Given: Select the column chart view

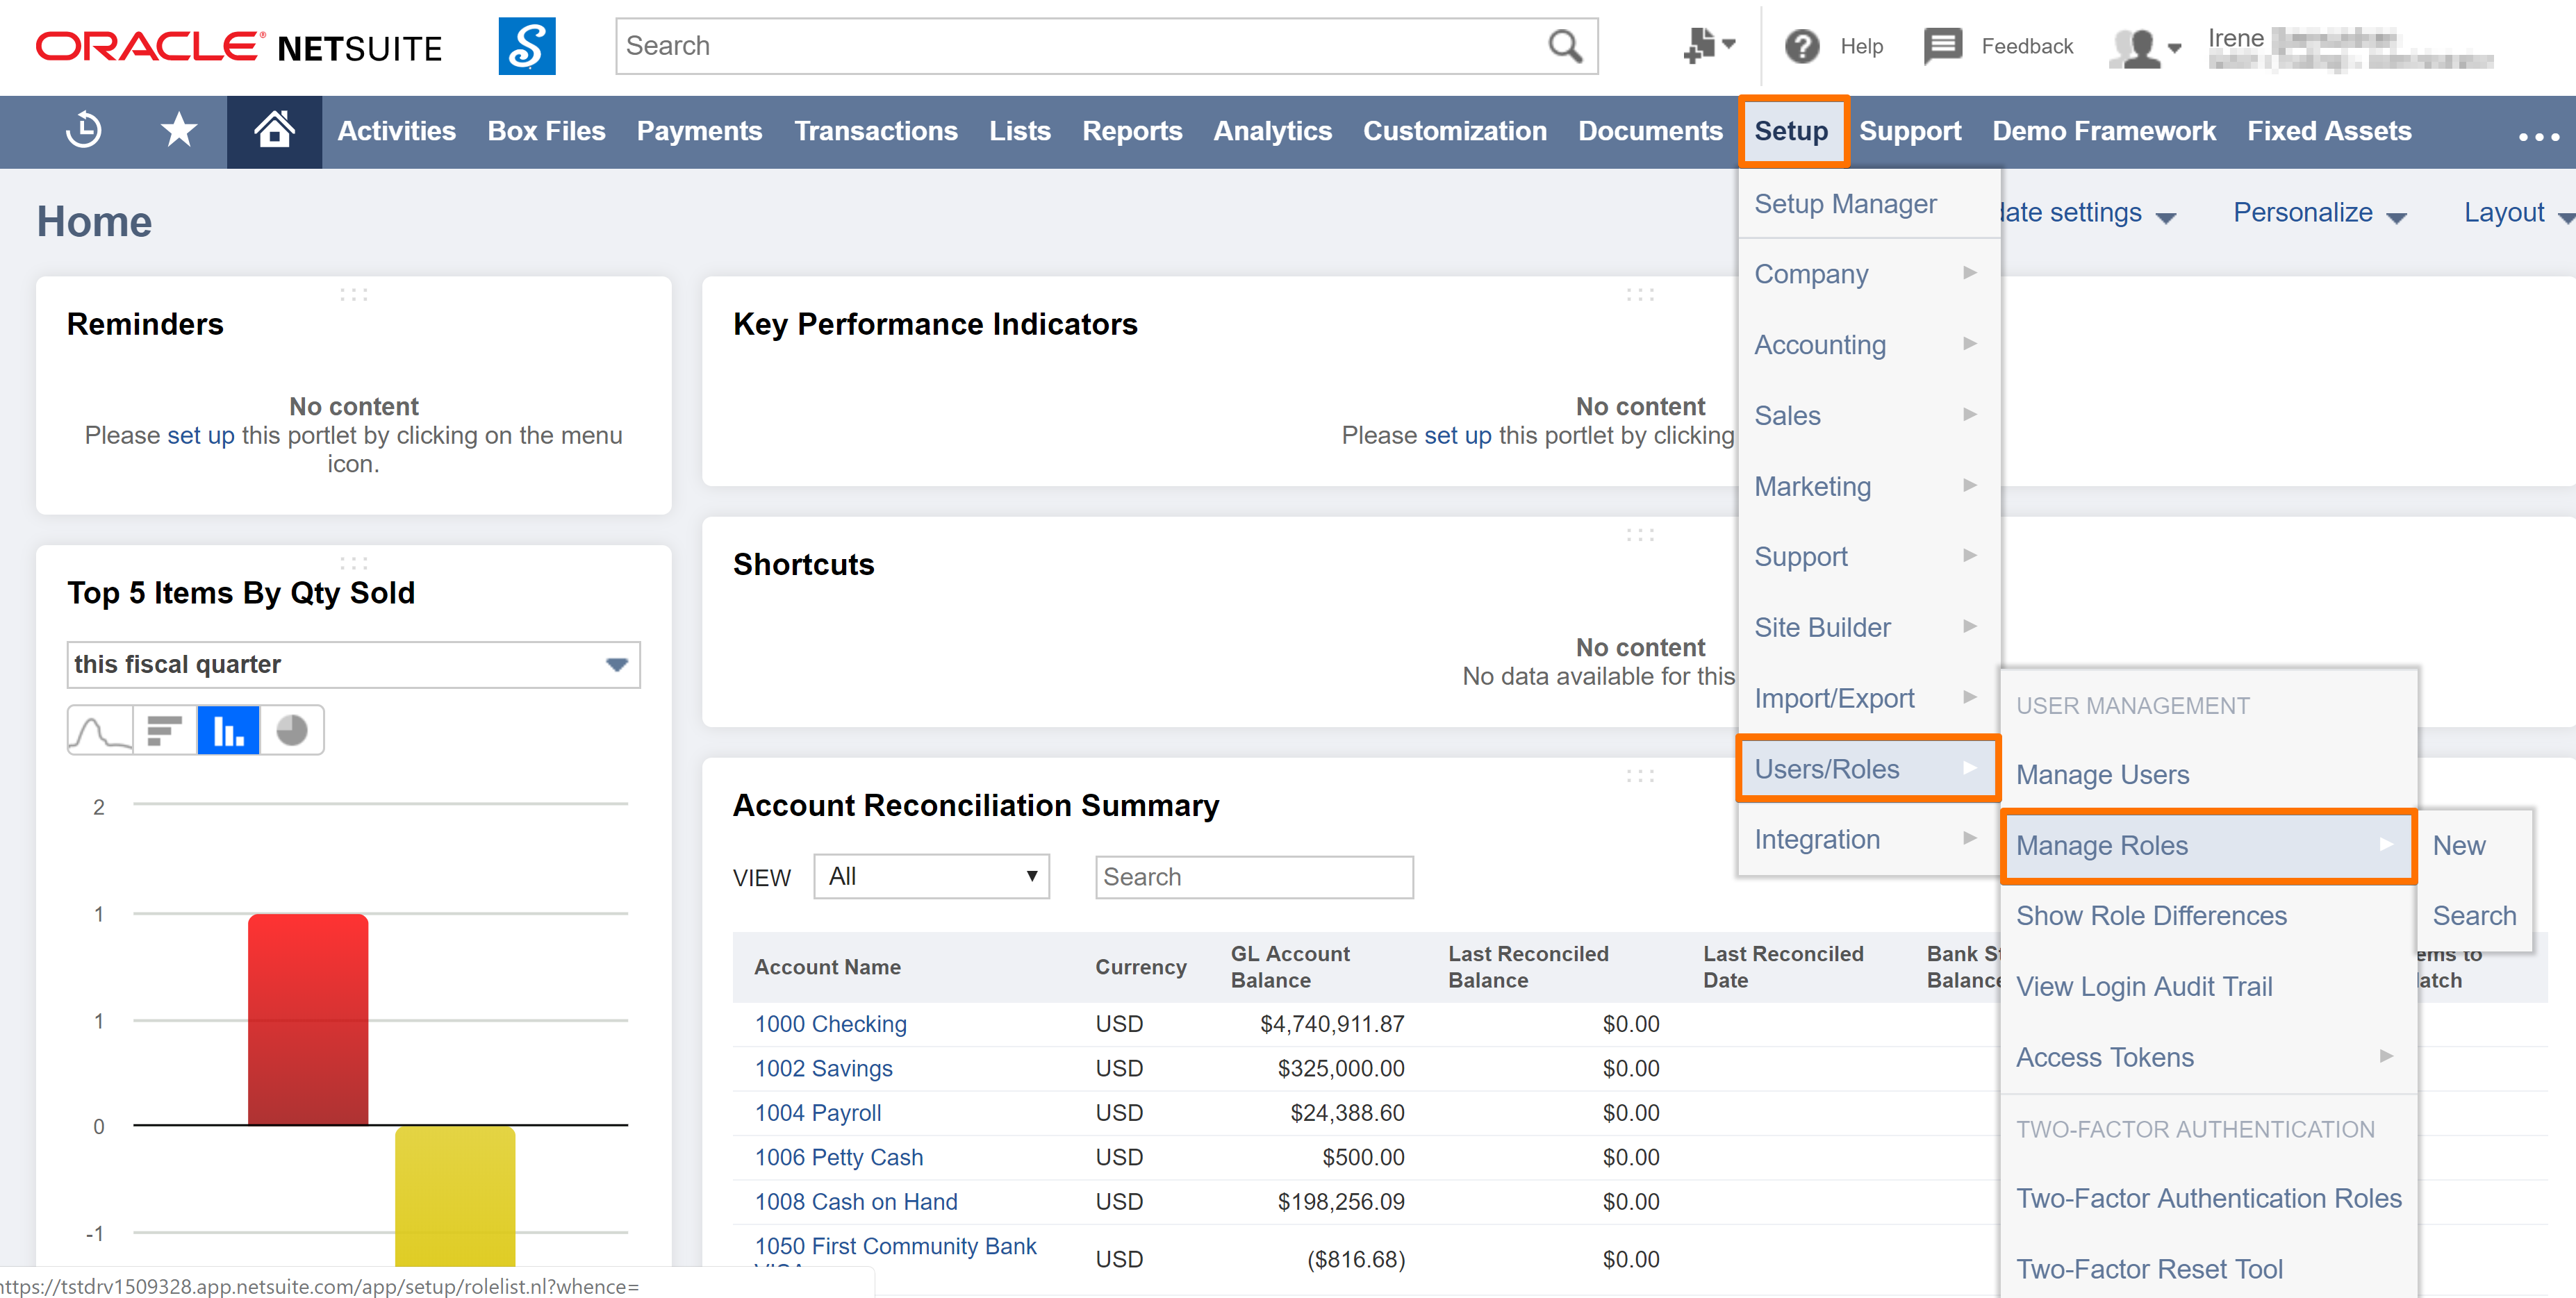Looking at the screenshot, I should pyautogui.click(x=228, y=730).
